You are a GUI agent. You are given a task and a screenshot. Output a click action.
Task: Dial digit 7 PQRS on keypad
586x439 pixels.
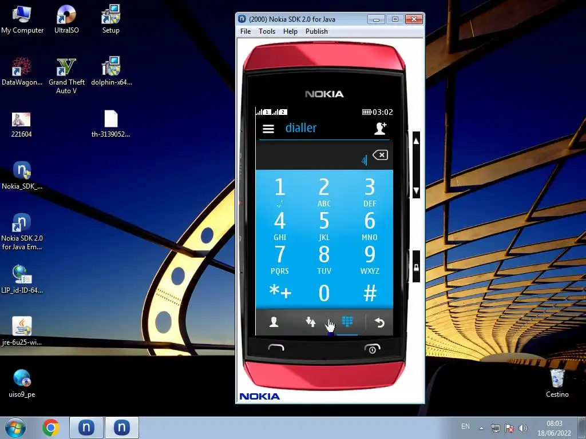pyautogui.click(x=279, y=260)
